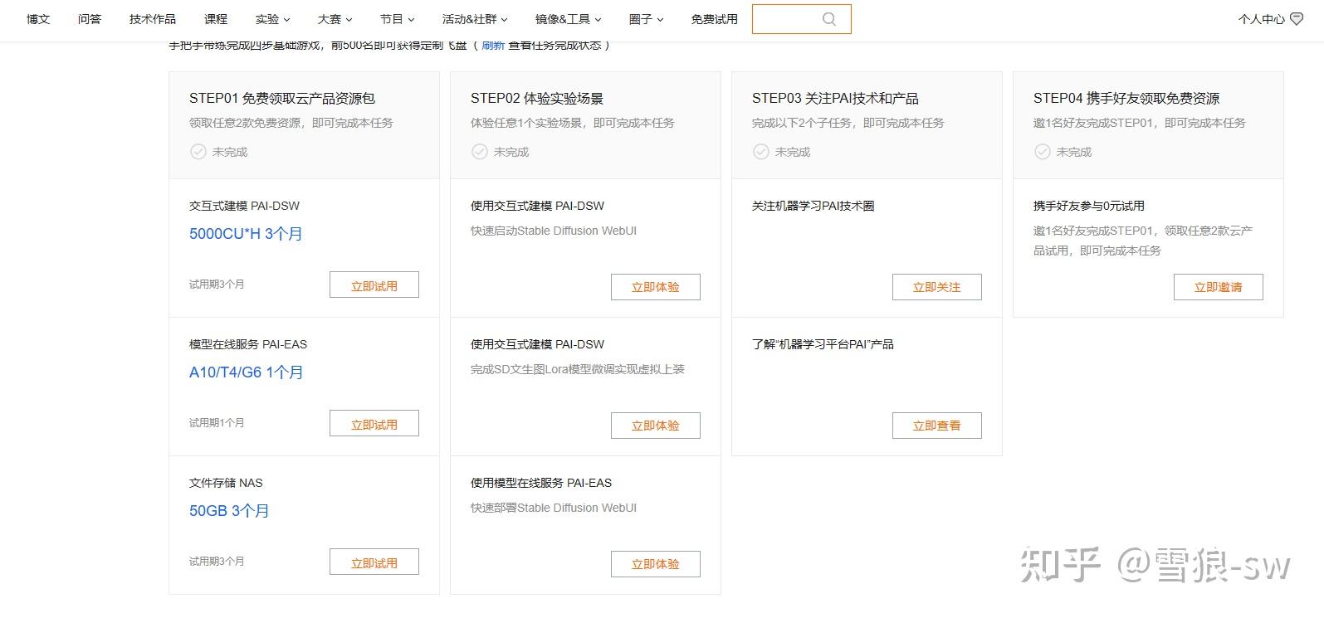Click STEP04 未完成 status check icon
Image resolution: width=1324 pixels, height=618 pixels.
1043,152
